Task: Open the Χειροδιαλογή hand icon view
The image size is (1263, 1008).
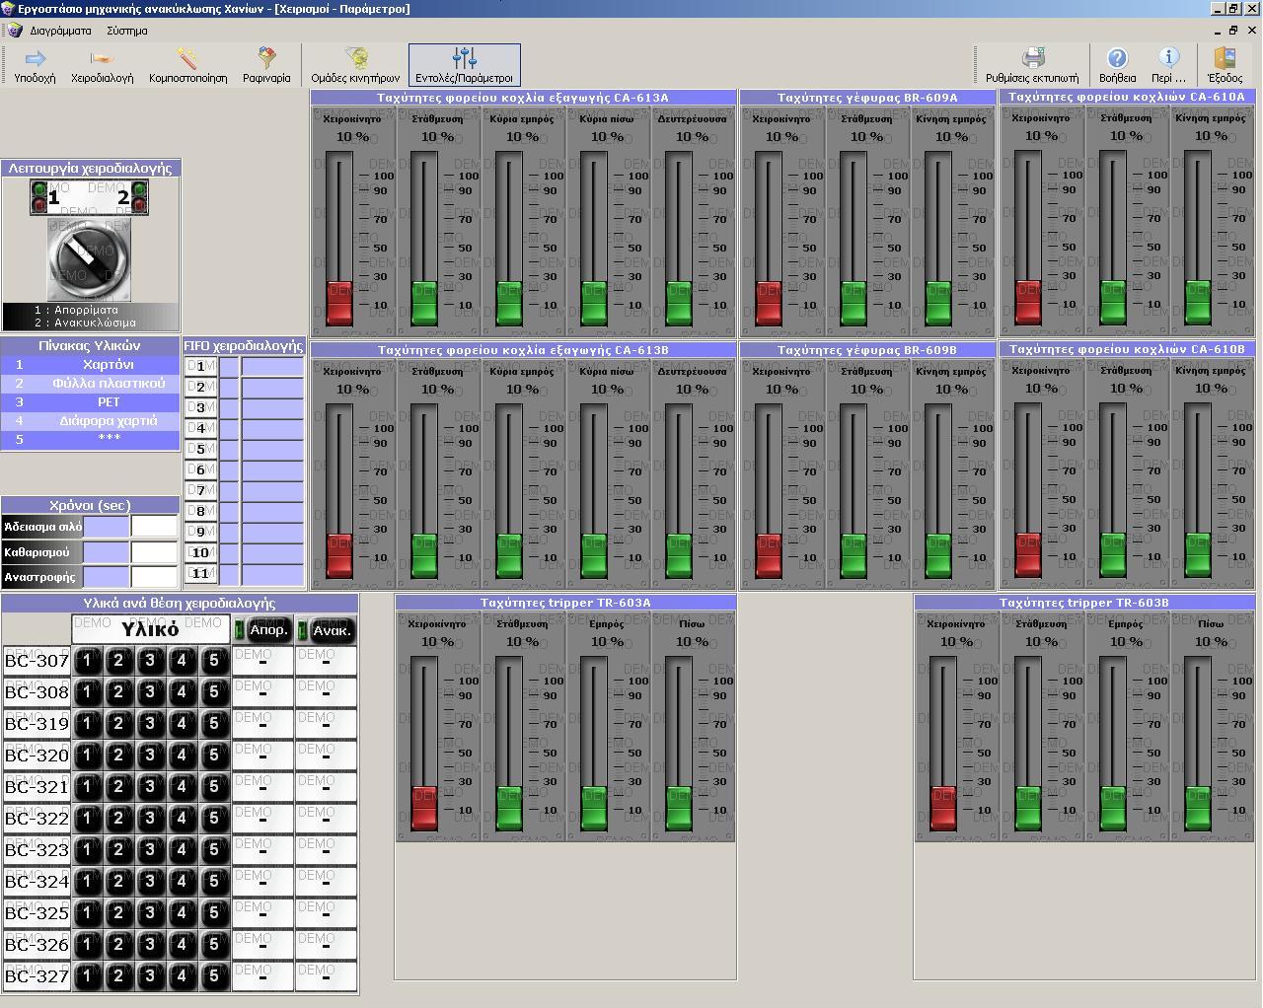Action: (x=102, y=65)
